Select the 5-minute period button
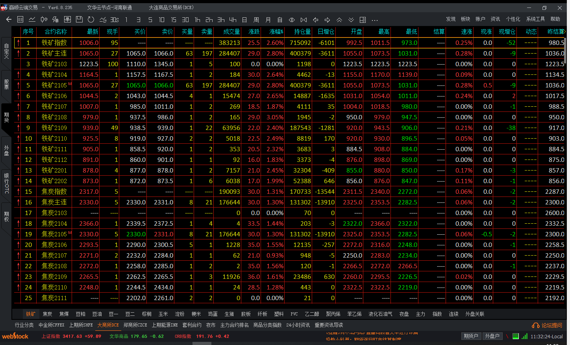 pyautogui.click(x=150, y=19)
